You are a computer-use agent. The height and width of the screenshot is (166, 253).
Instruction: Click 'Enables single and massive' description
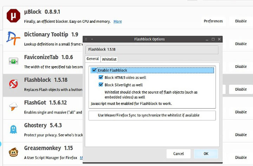tap(53, 112)
